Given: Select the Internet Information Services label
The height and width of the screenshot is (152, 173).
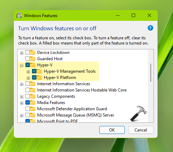Looking at the screenshot, I should click(64, 84).
